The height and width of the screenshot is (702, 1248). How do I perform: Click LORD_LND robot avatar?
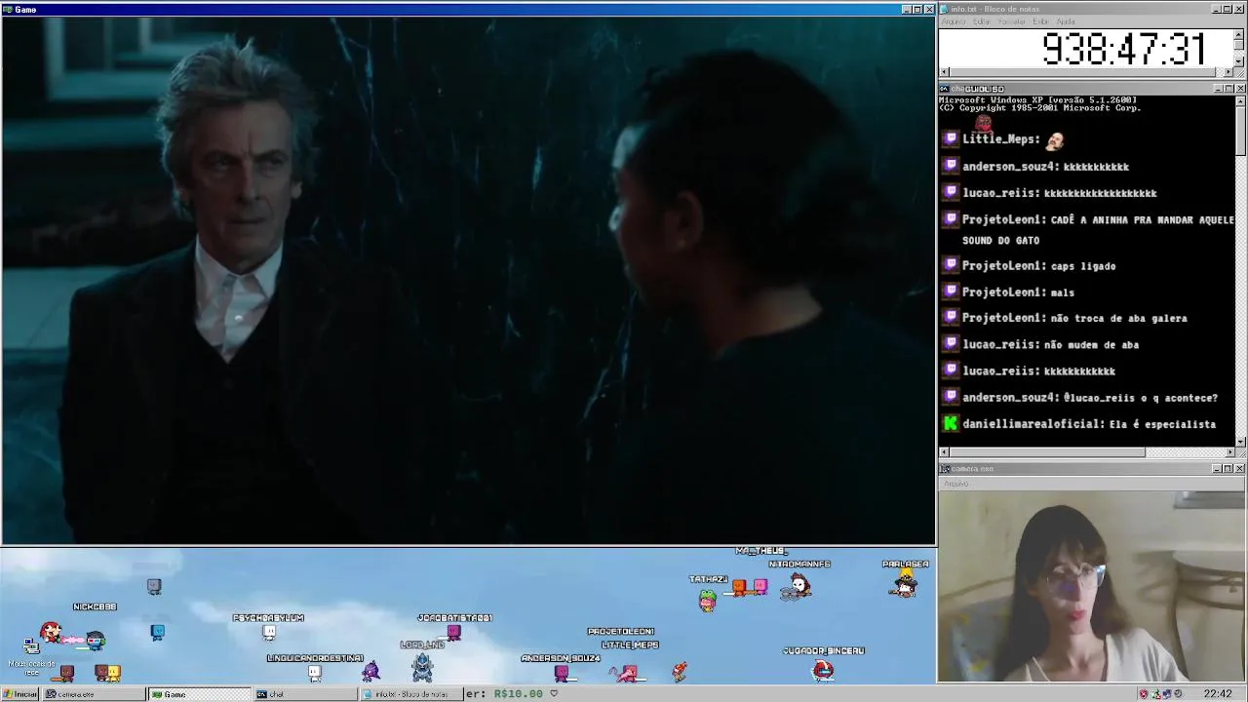click(x=422, y=667)
